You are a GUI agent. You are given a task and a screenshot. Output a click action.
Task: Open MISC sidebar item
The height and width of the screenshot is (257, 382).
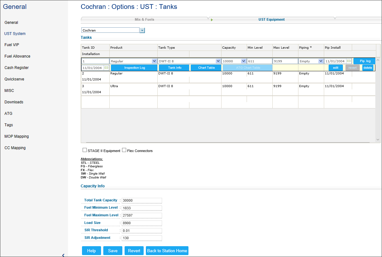9,91
